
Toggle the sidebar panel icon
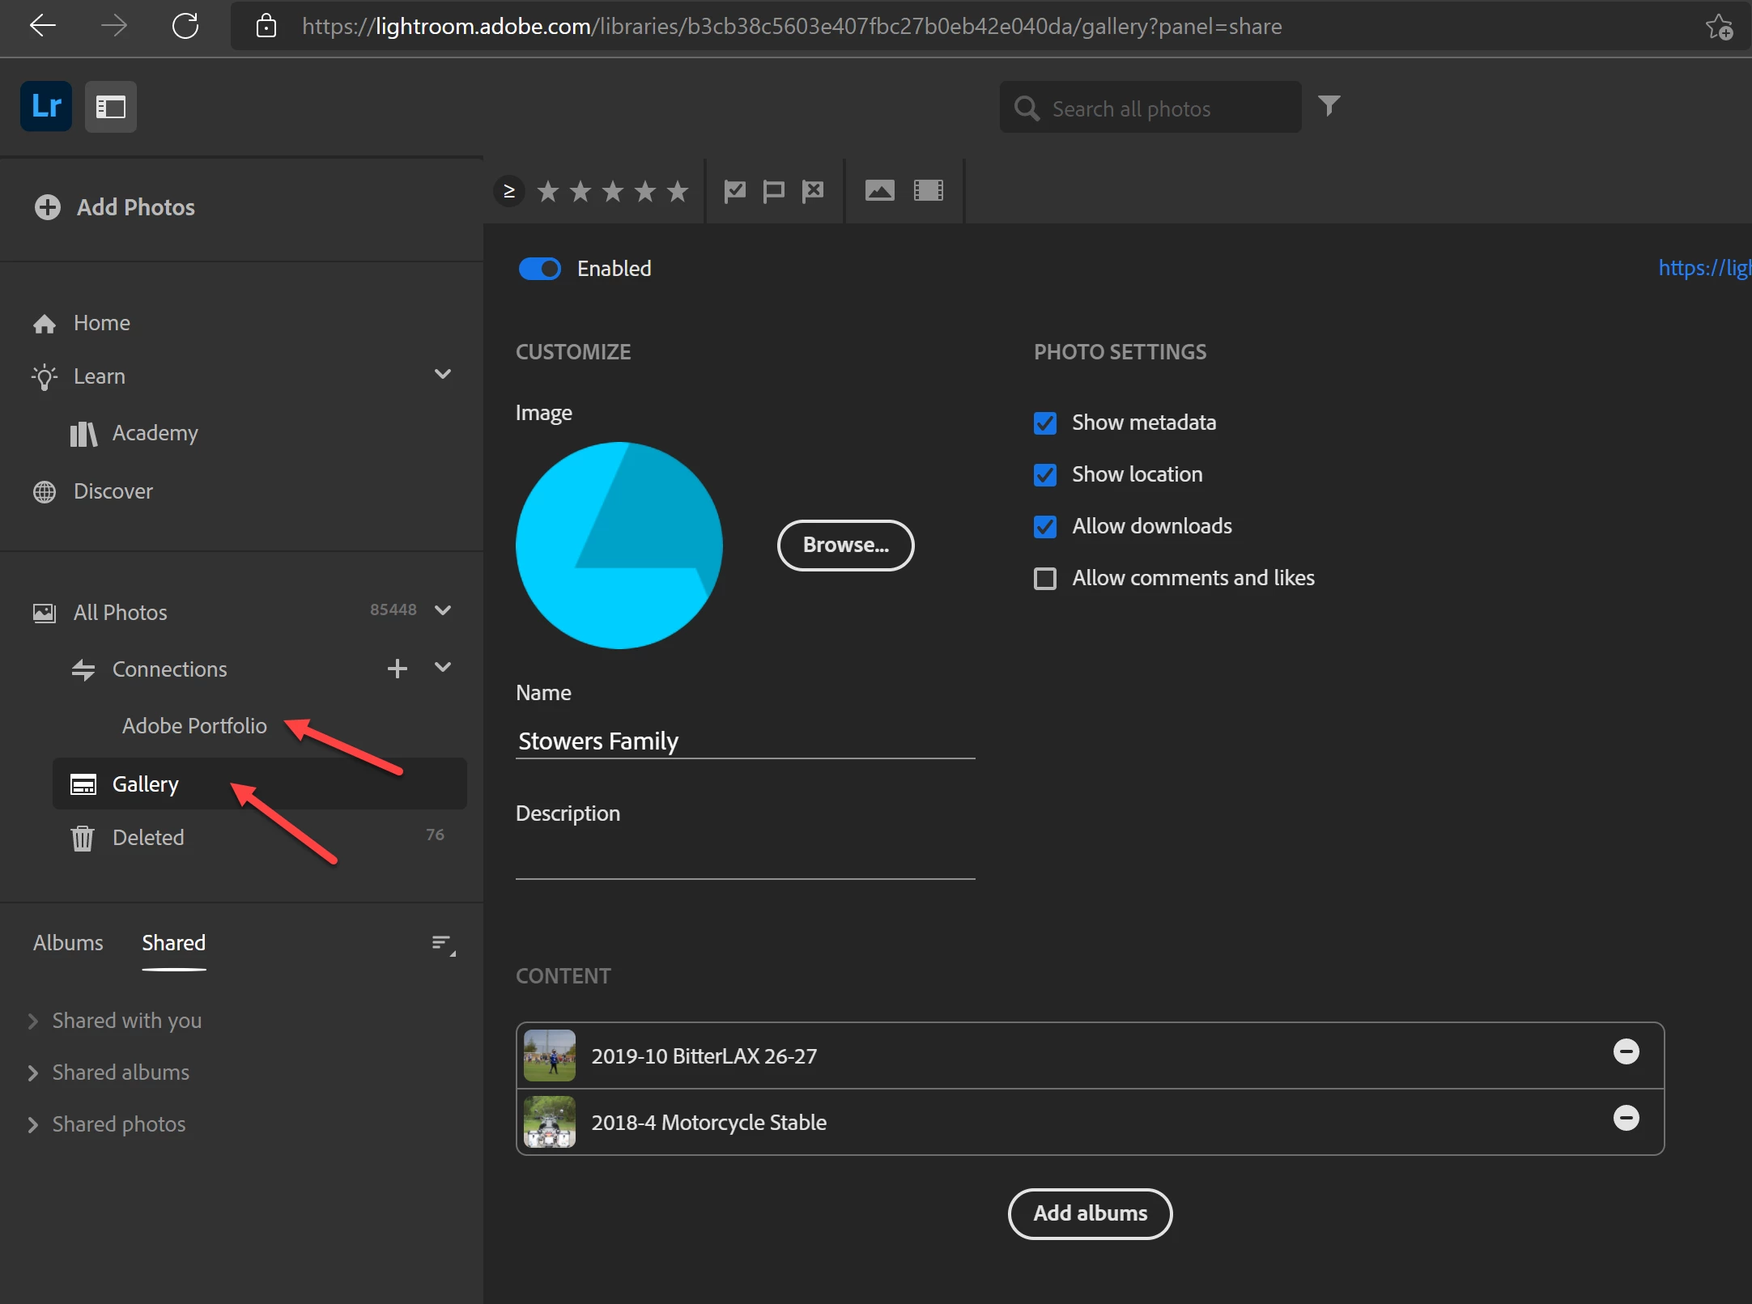(x=111, y=106)
